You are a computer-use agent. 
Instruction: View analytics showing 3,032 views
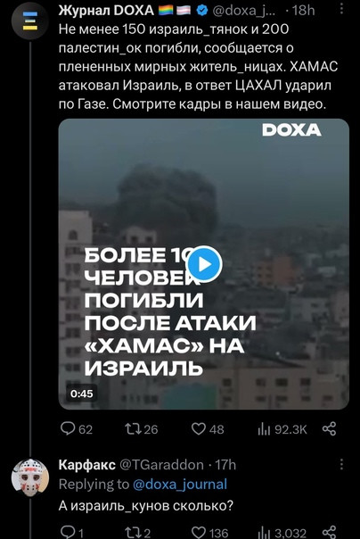click(282, 533)
